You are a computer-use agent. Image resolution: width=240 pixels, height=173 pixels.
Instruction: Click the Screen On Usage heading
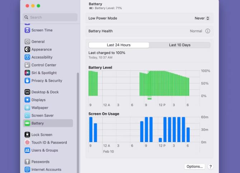[104, 114]
